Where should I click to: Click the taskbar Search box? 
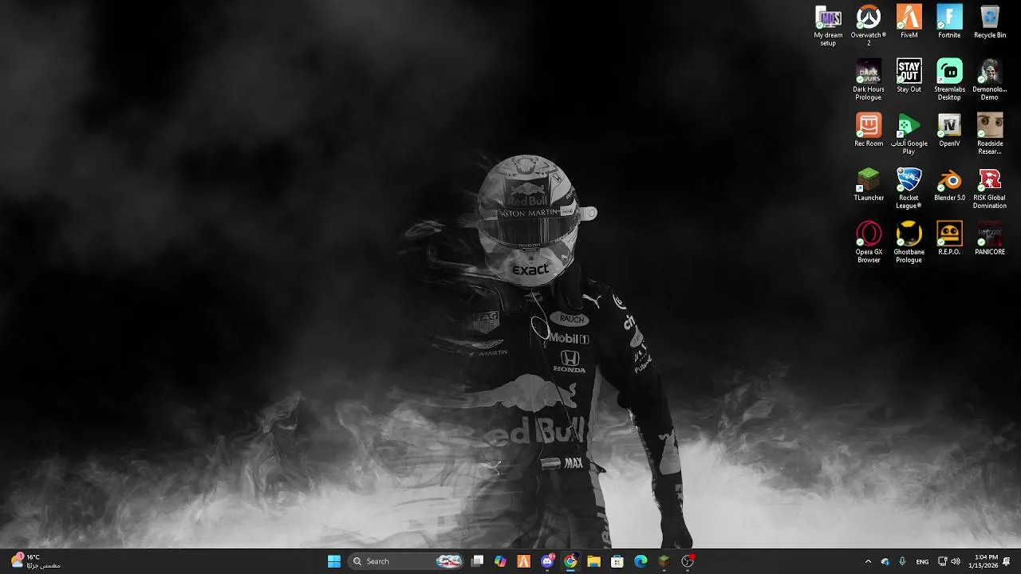(x=406, y=561)
